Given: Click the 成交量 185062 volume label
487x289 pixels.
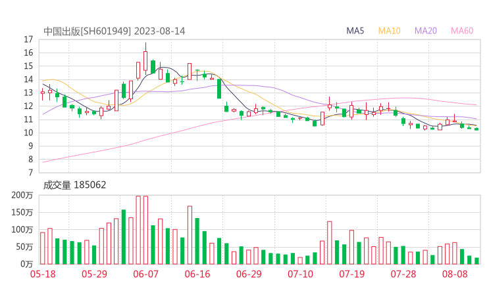Looking at the screenshot, I should [74, 185].
